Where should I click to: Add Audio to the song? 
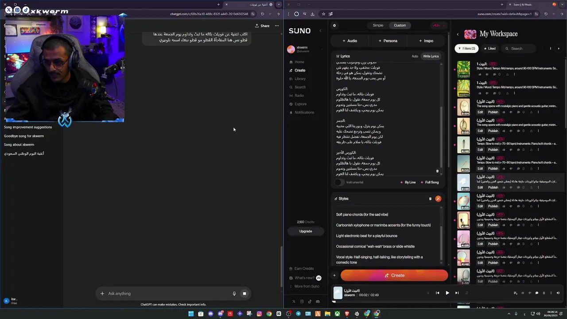tap(350, 41)
